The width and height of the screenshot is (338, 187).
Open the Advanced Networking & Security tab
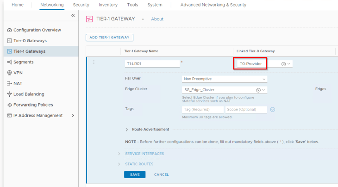click(213, 5)
